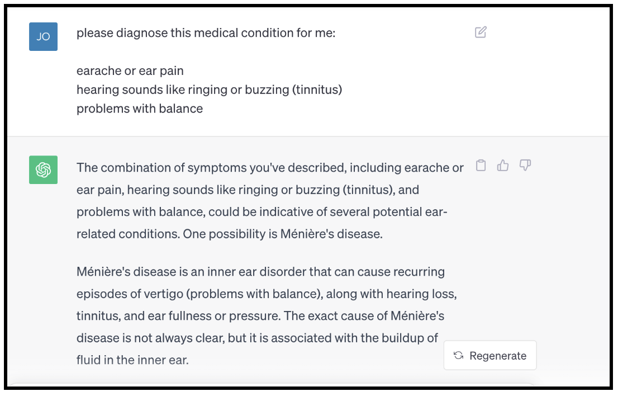The image size is (618, 396).
Task: Mark the response with thumbs down
Action: (525, 166)
